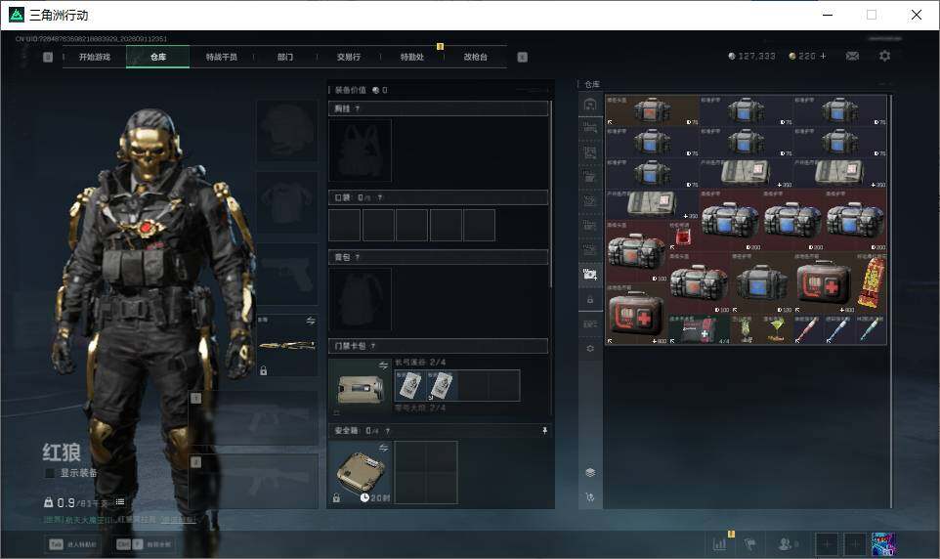The width and height of the screenshot is (940, 559).
Task: Click the Q previous-tab key icon
Action: coord(48,57)
